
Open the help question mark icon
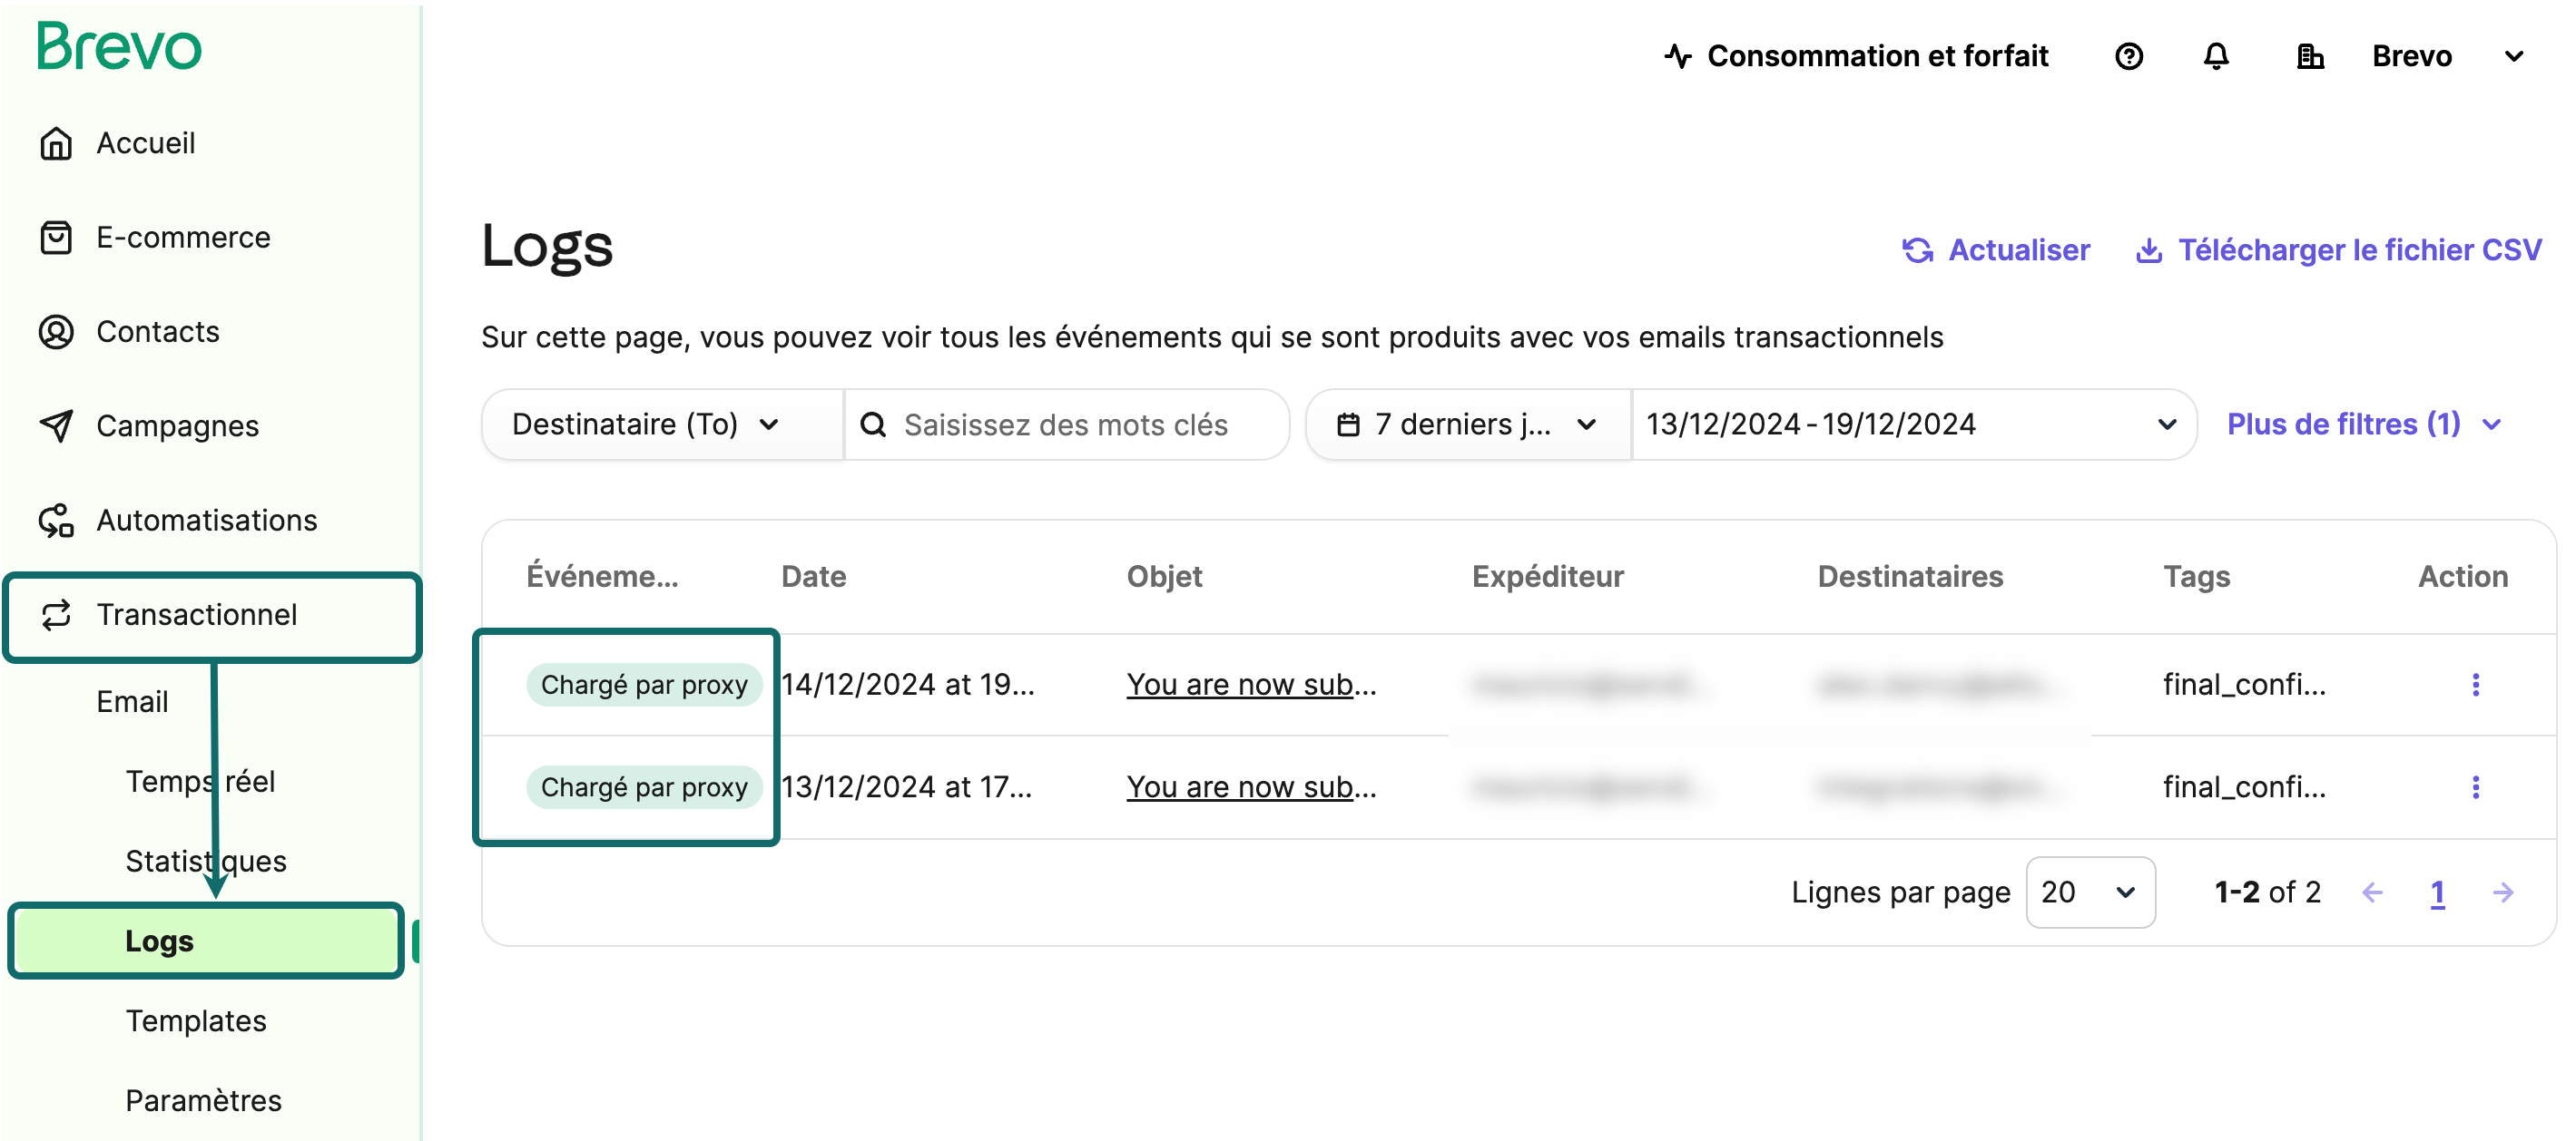tap(2129, 57)
